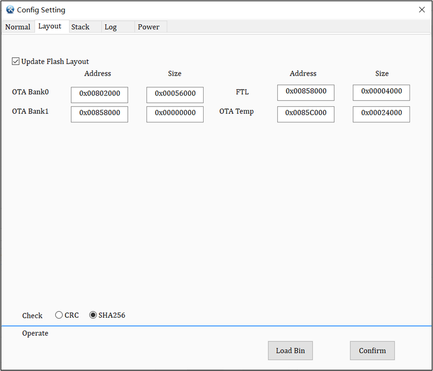The width and height of the screenshot is (433, 371).
Task: Close the Config Setting dialog
Action: pyautogui.click(x=421, y=9)
